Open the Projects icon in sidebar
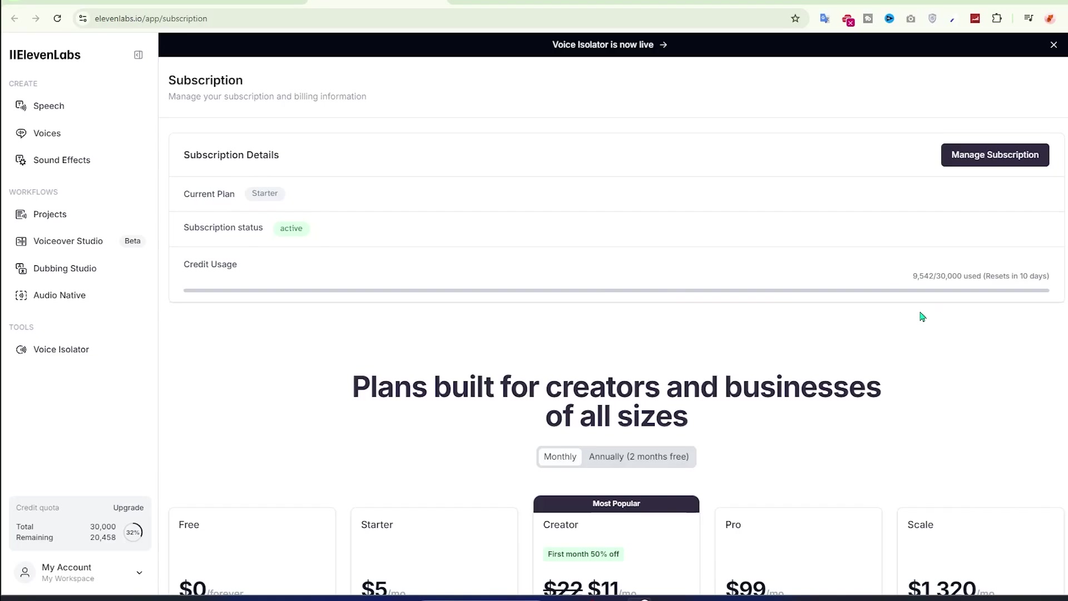Viewport: 1068px width, 601px height. pyautogui.click(x=21, y=214)
